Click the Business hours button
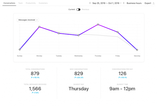The height and width of the screenshot is (106, 157). (x=134, y=3)
